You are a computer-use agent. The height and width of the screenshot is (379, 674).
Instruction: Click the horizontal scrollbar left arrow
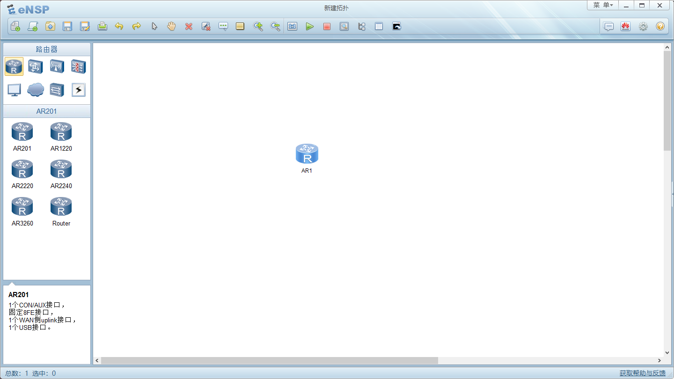point(97,361)
